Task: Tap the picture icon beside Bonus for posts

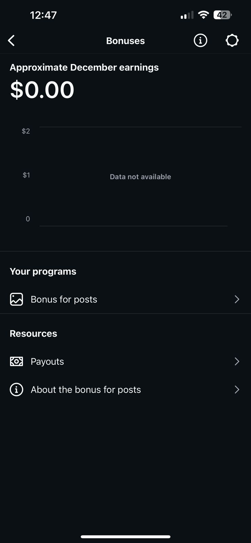Action: (x=16, y=299)
